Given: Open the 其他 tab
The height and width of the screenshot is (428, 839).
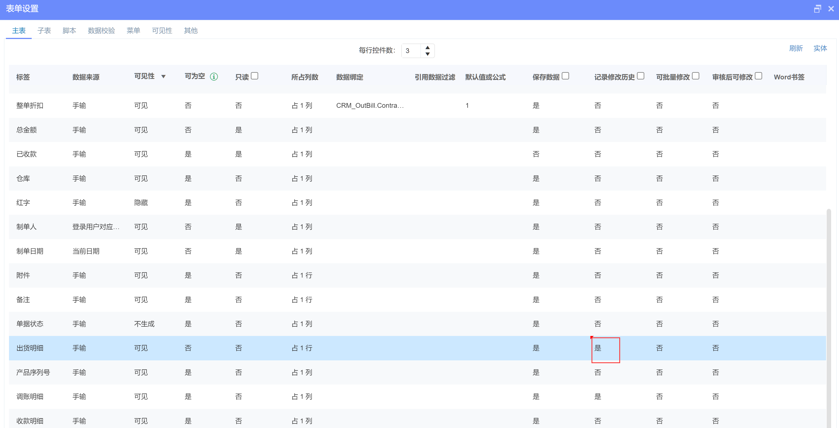Looking at the screenshot, I should click(191, 31).
